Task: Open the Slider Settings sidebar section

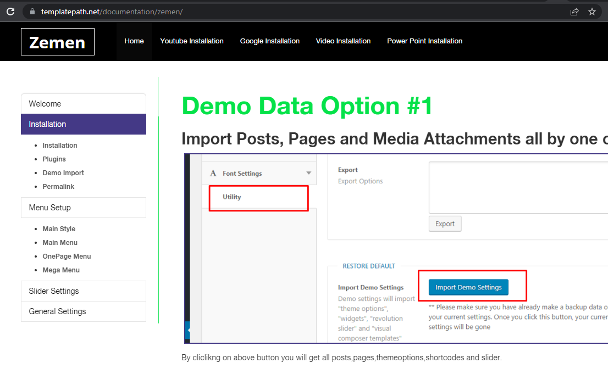Action: pos(84,291)
